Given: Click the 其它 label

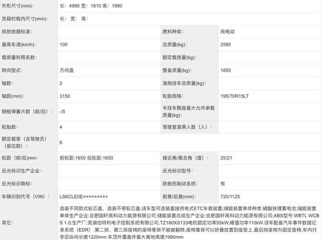Looking at the screenshot, I should 7,223.
